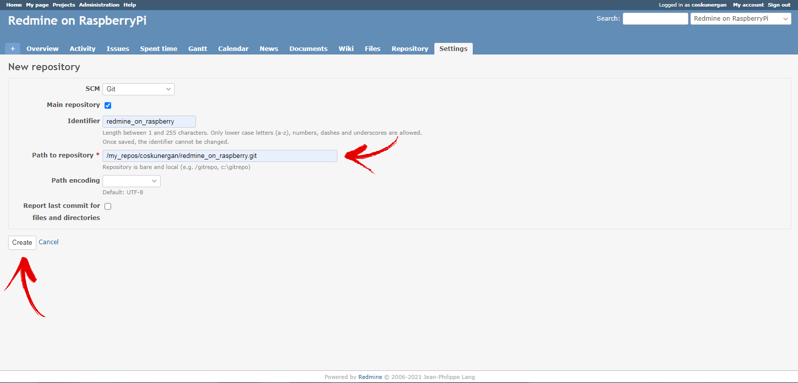Open the Help link
The width and height of the screenshot is (798, 383).
(x=130, y=5)
